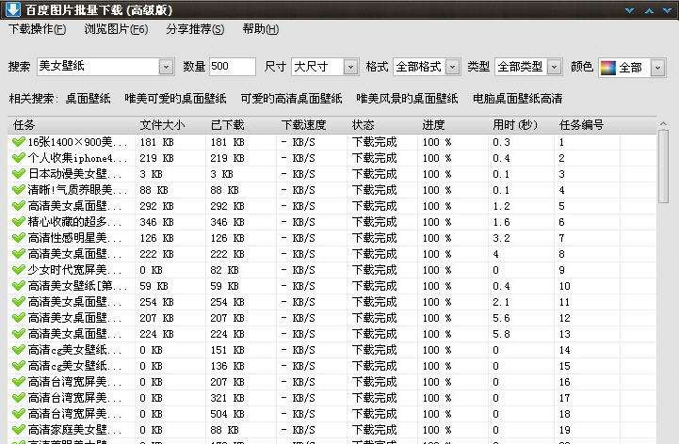Click 用时 value 5.8 in row 13
This screenshot has height=444, width=679.
tap(501, 334)
